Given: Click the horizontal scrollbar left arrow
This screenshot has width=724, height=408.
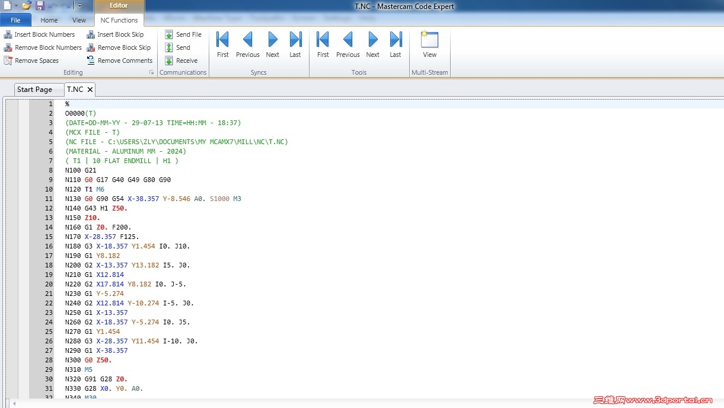Looking at the screenshot, I should [13, 404].
